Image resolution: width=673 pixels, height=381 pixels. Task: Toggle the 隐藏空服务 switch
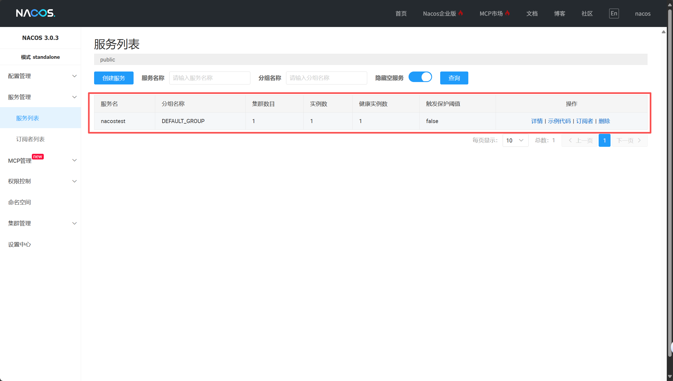[x=420, y=77]
